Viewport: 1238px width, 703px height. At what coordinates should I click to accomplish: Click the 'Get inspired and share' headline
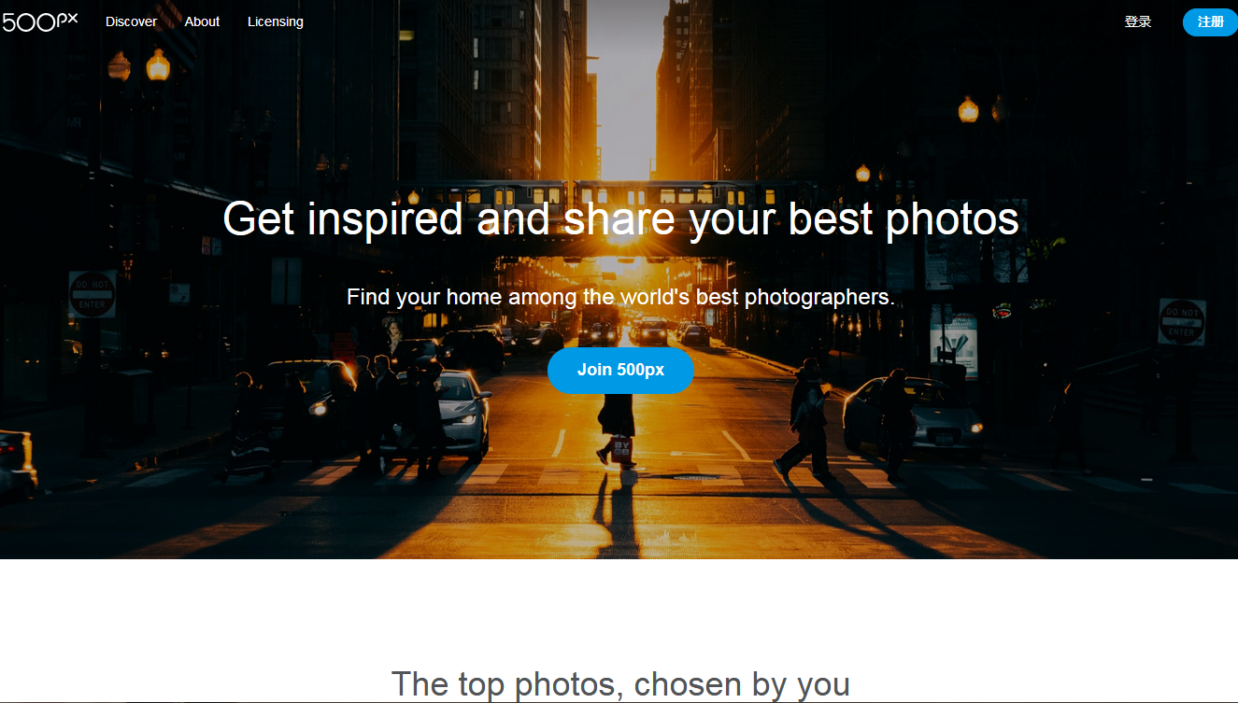pyautogui.click(x=620, y=218)
